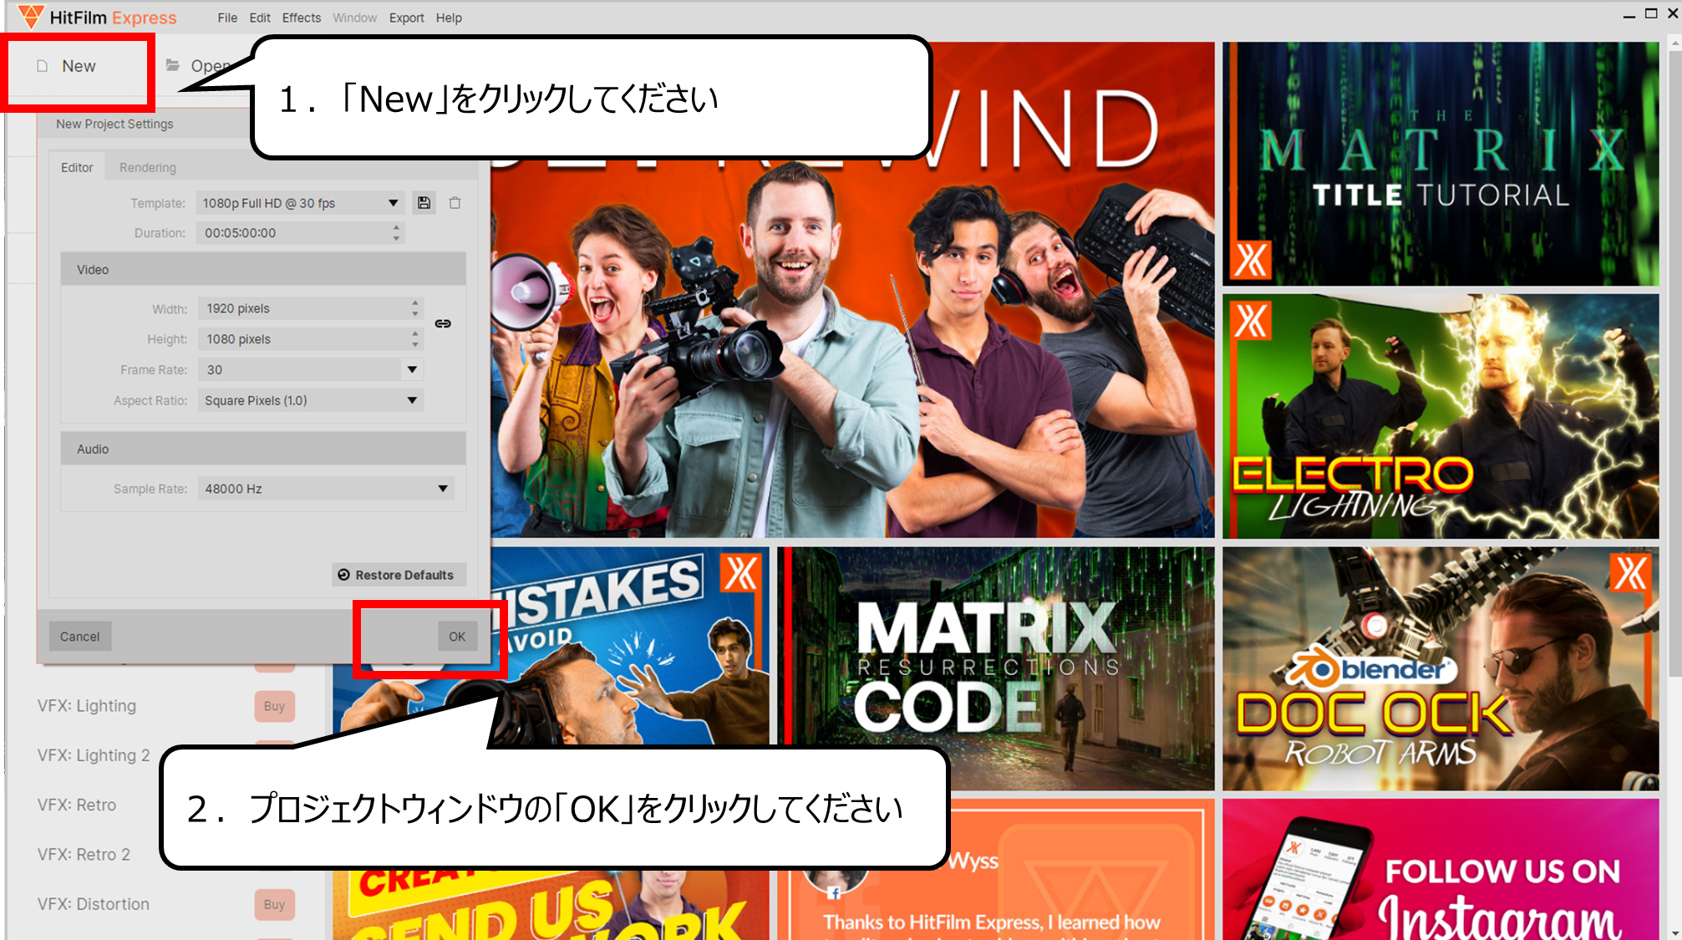The width and height of the screenshot is (1682, 940).
Task: Open the Edit menu
Action: pyautogui.click(x=260, y=18)
